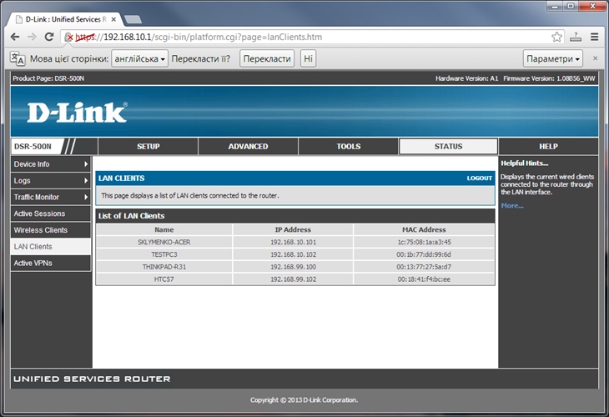609x417 pixels.
Task: Open the More... helpful hints link
Action: tap(512, 205)
